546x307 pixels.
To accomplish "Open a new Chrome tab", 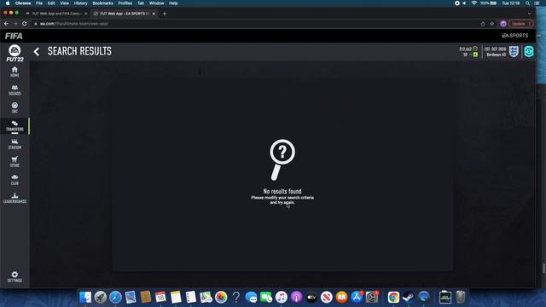I will pos(165,14).
